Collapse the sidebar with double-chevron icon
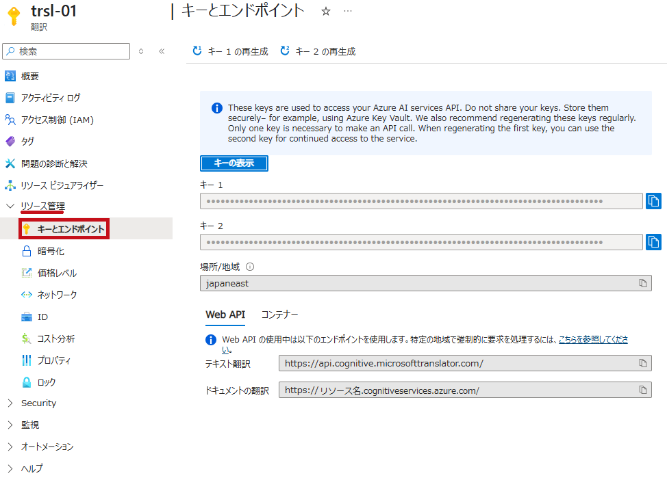This screenshot has height=480, width=667. tap(162, 51)
